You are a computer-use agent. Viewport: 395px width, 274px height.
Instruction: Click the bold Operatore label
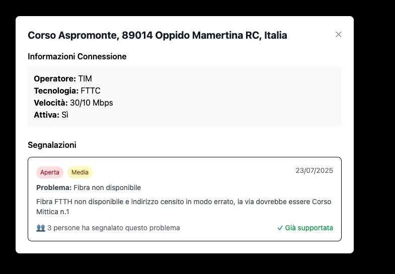[55, 78]
